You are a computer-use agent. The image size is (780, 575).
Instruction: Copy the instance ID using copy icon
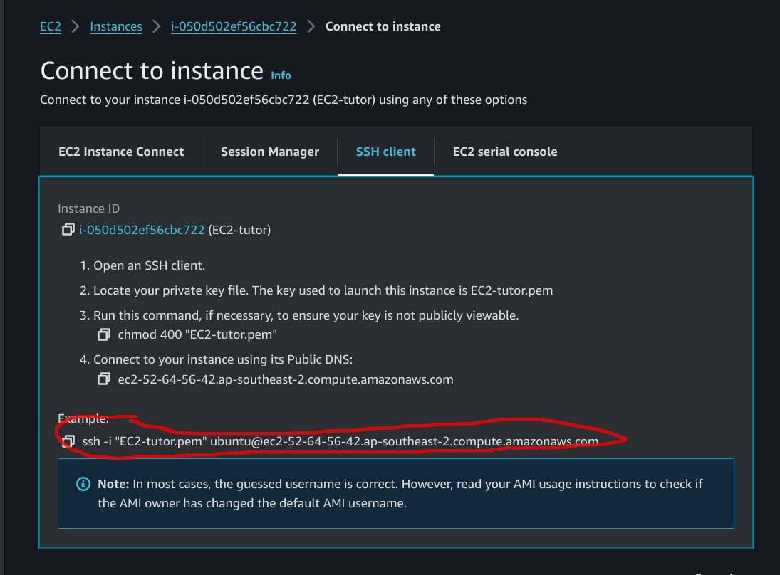(68, 229)
